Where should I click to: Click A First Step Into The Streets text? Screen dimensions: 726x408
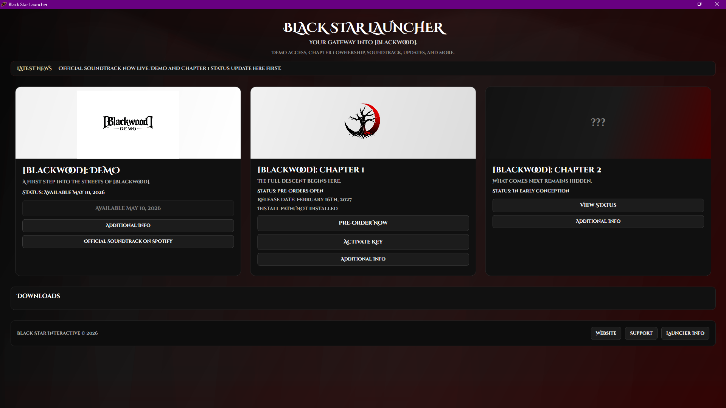click(86, 182)
